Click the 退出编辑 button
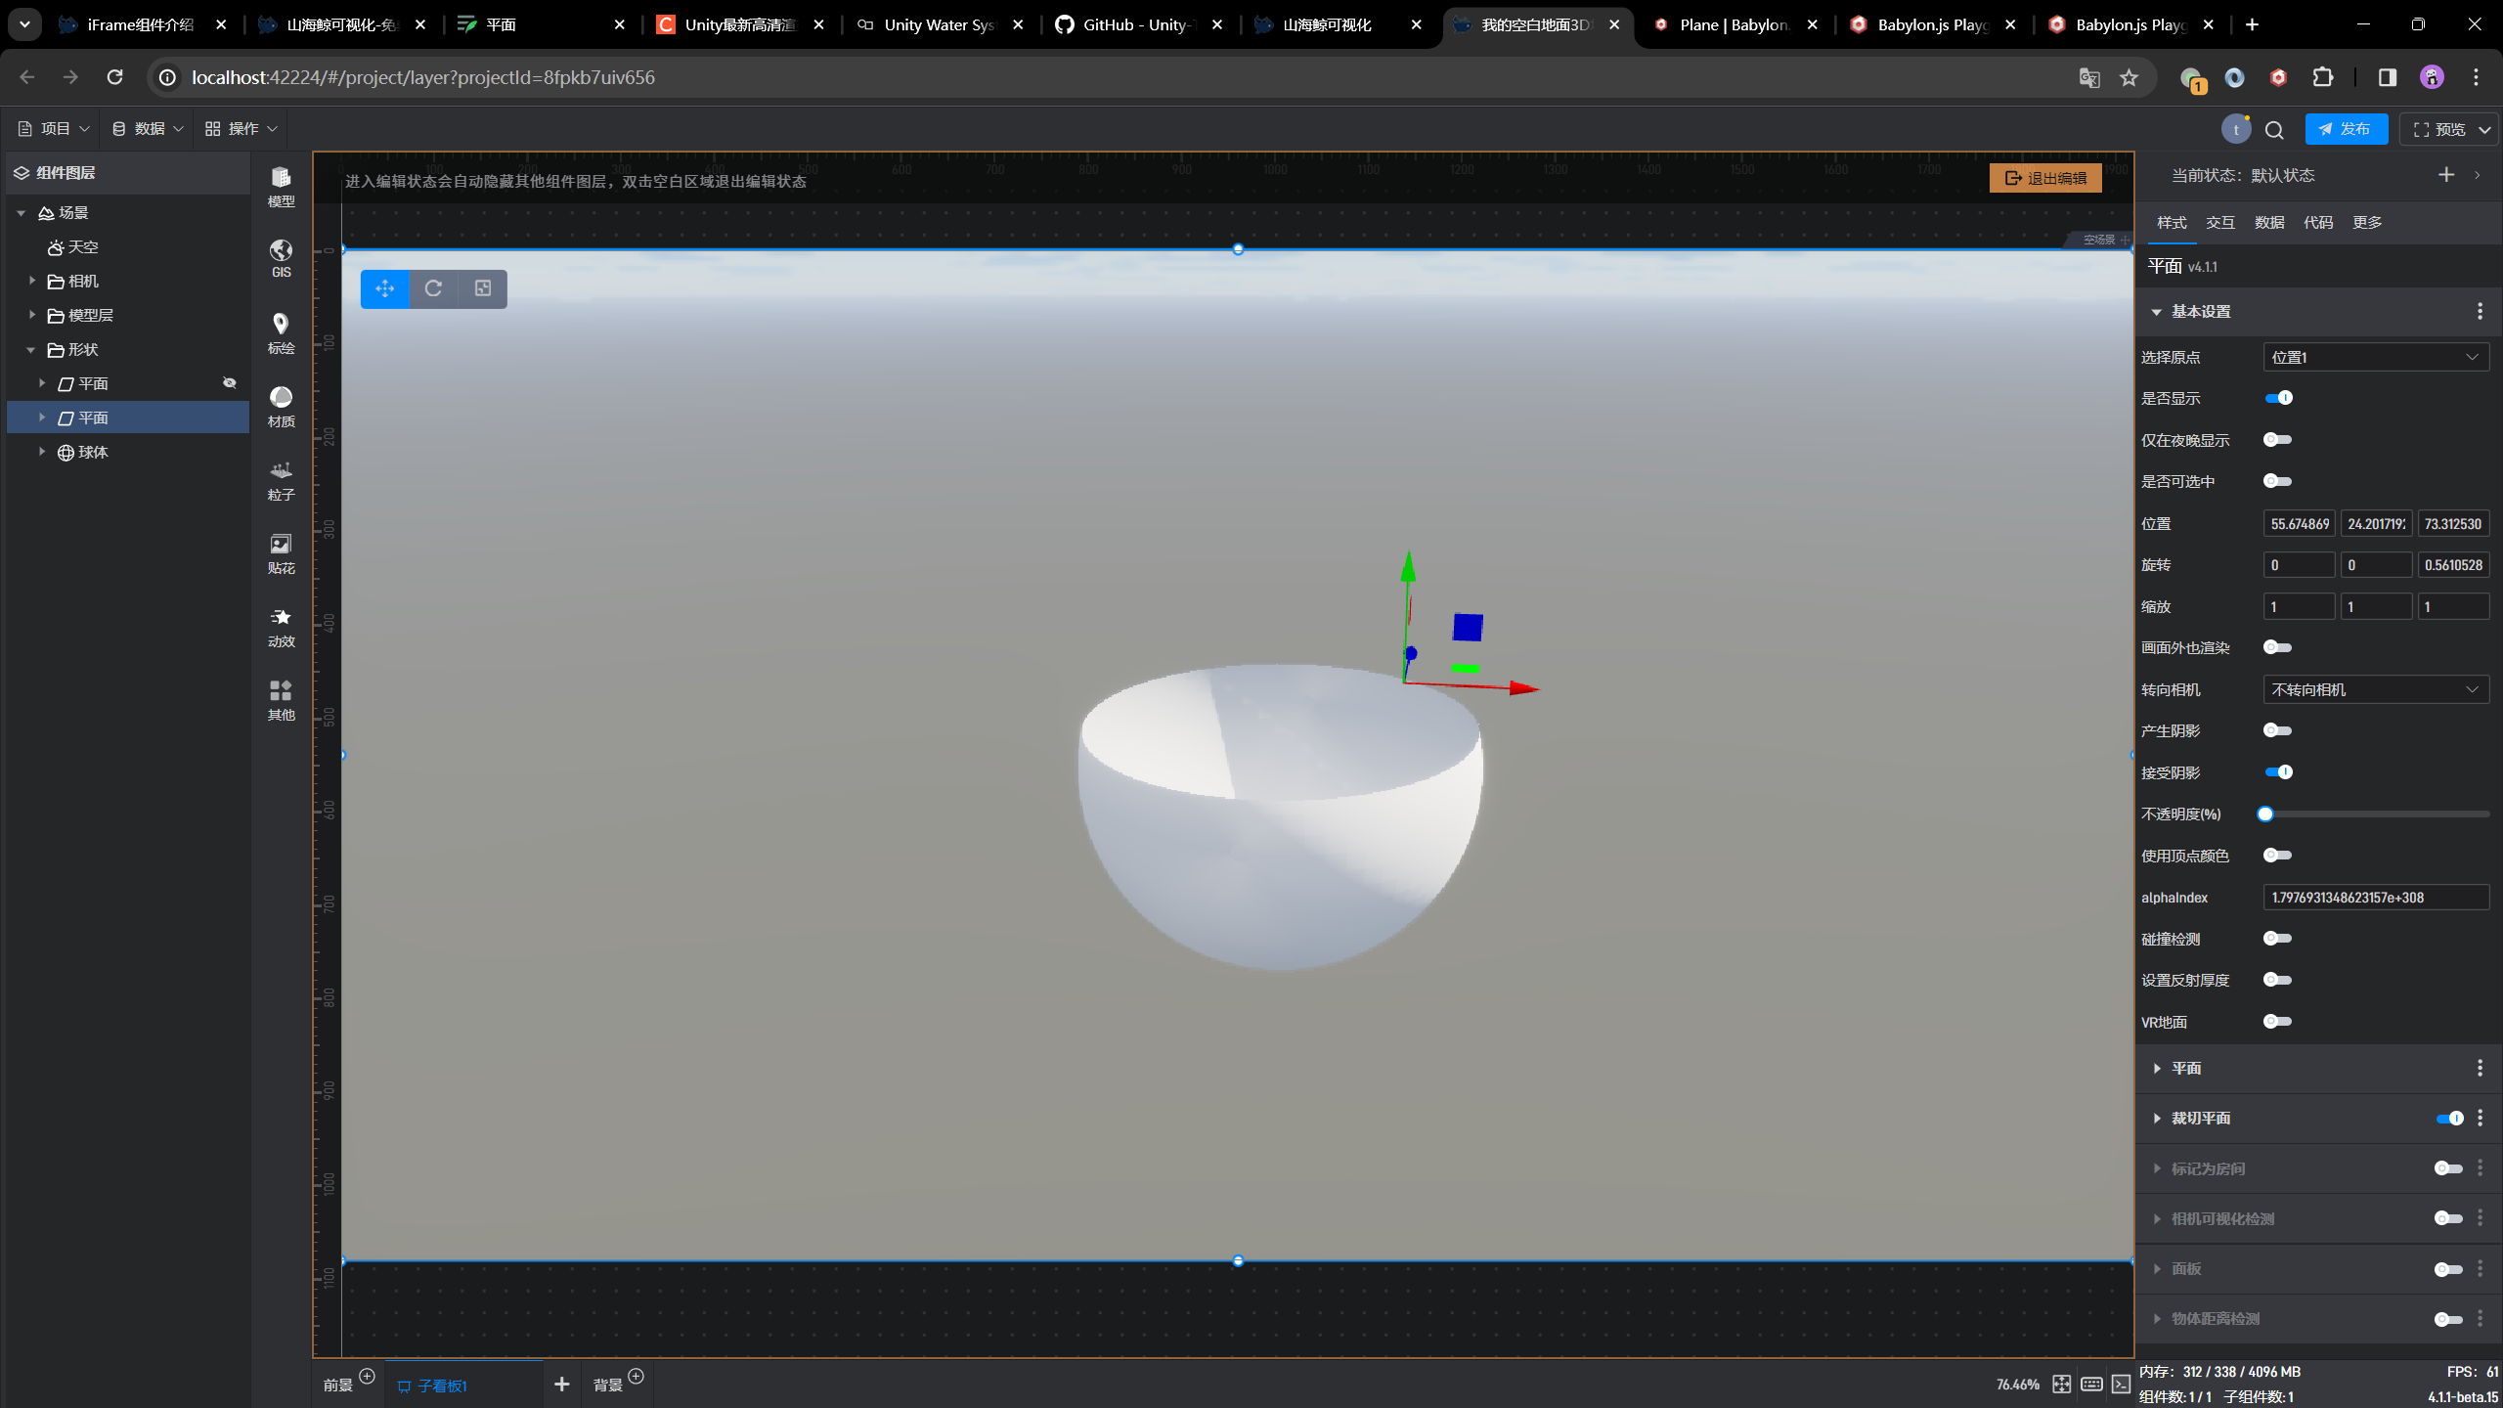Image resolution: width=2503 pixels, height=1408 pixels. [x=2044, y=178]
